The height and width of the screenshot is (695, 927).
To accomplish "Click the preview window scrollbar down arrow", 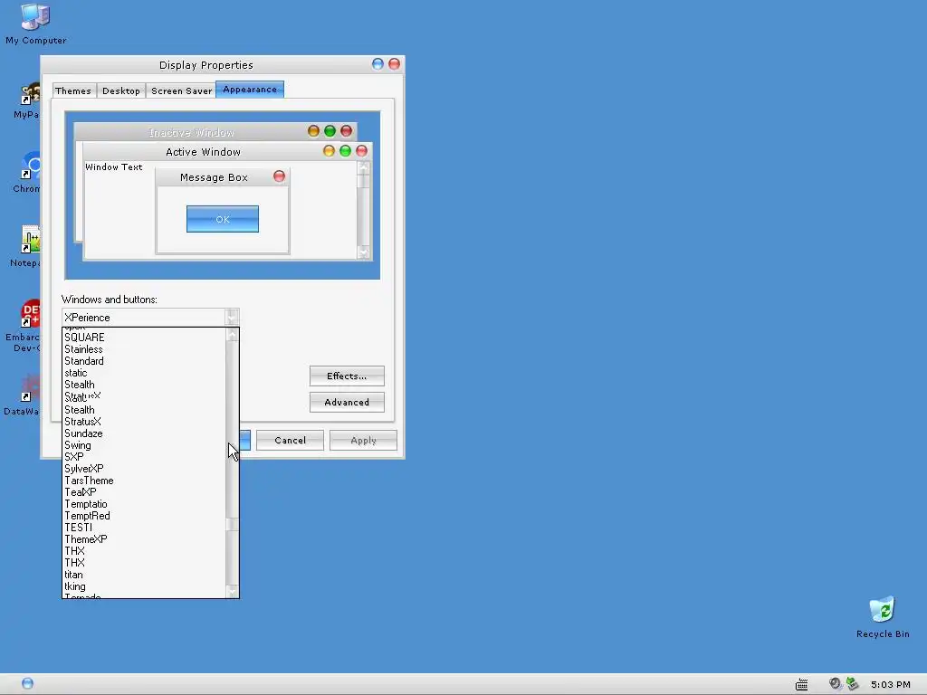I will tap(364, 252).
